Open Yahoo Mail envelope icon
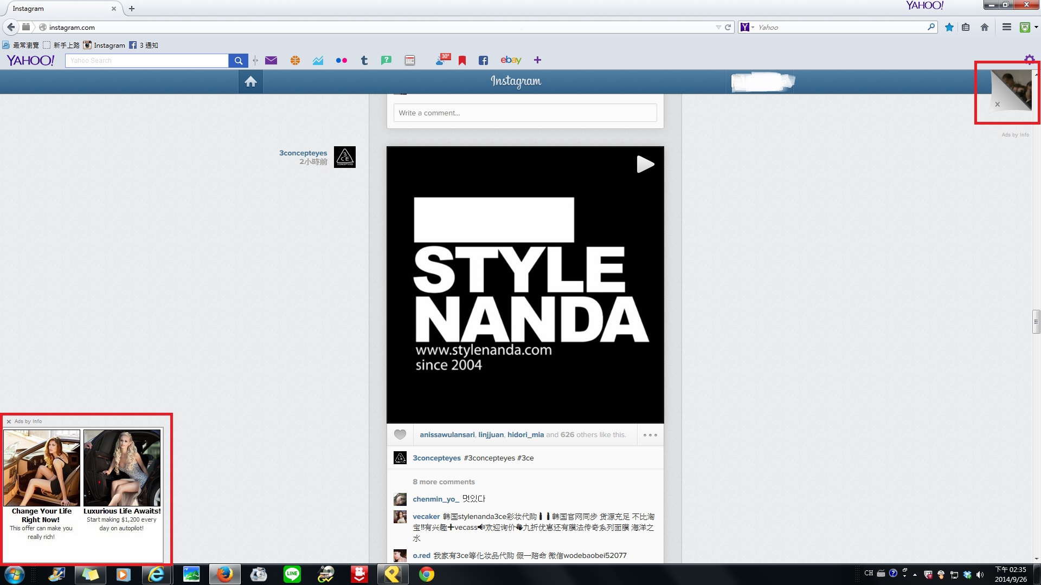The width and height of the screenshot is (1041, 585). click(271, 60)
